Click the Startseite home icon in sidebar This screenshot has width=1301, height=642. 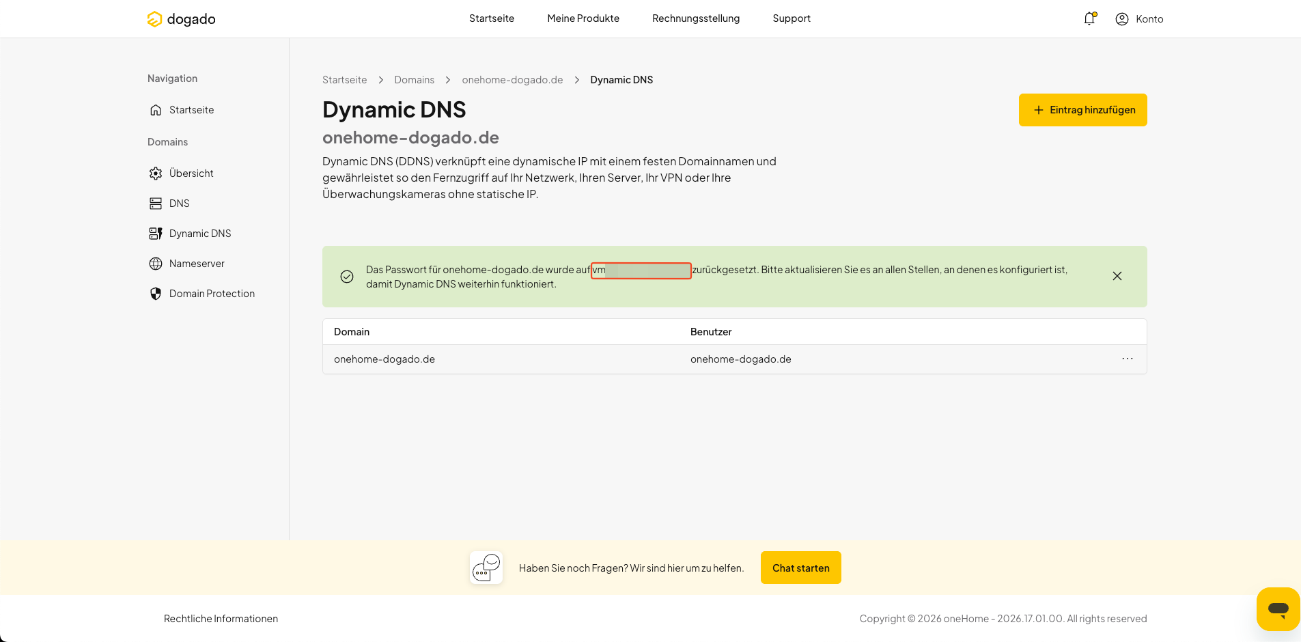click(156, 110)
